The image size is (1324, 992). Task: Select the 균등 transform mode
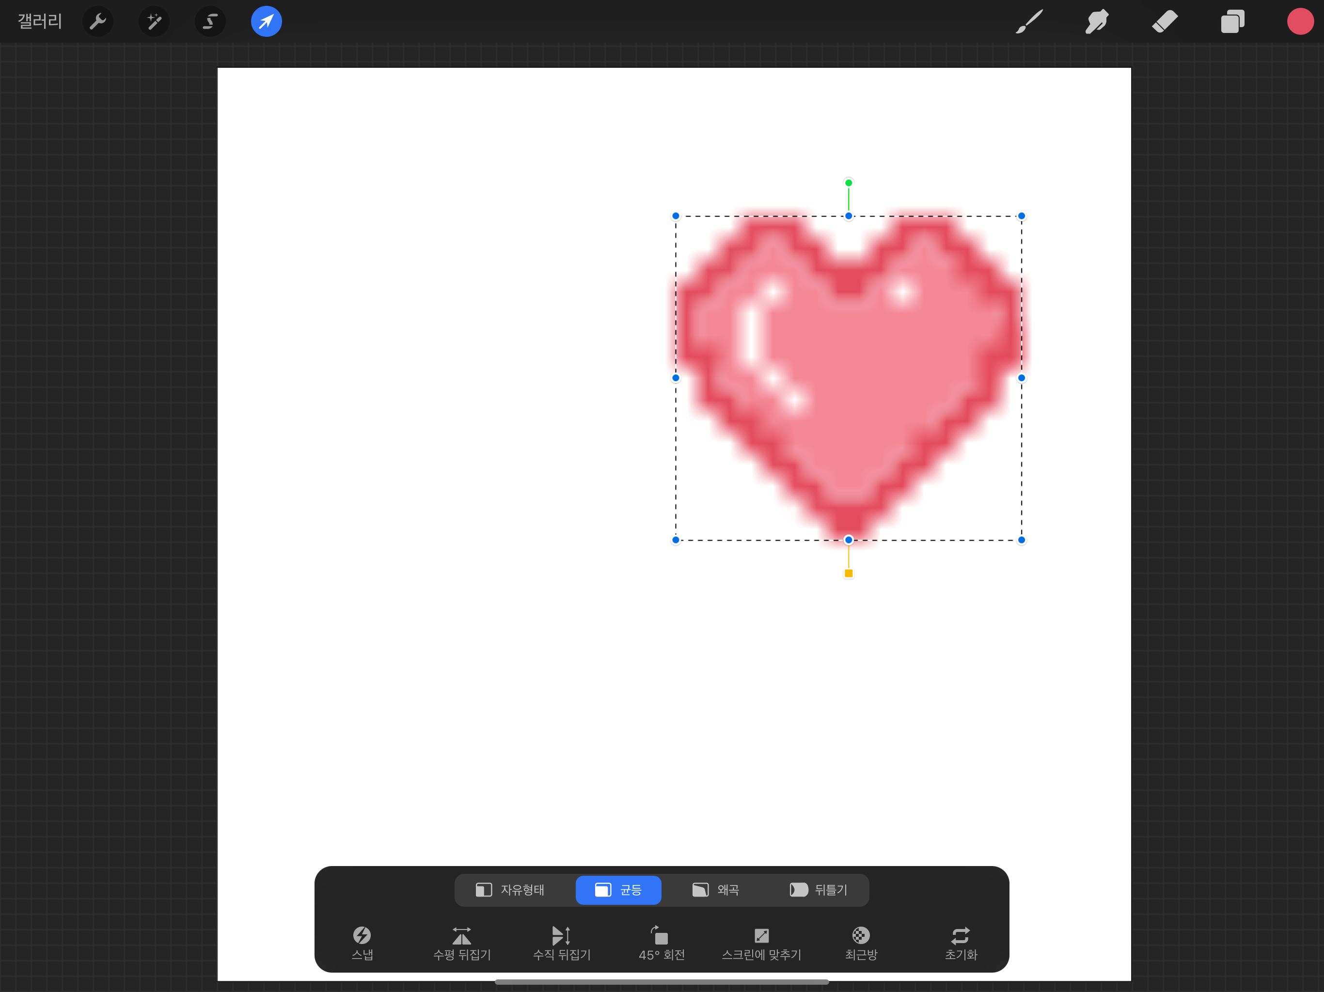click(x=618, y=890)
